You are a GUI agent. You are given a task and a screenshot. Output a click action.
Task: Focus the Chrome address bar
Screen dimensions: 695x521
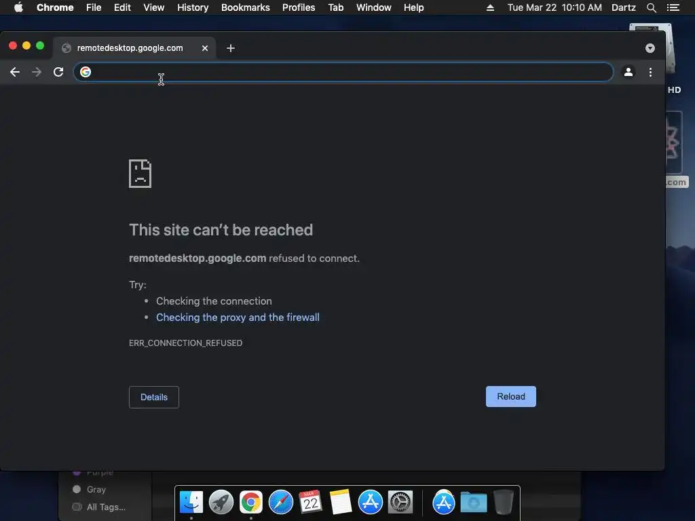coord(343,72)
